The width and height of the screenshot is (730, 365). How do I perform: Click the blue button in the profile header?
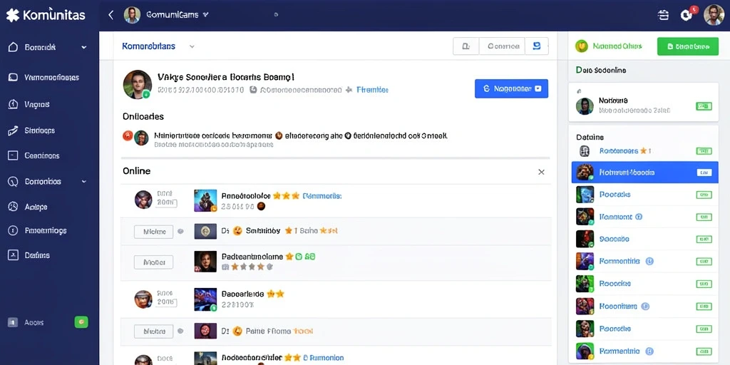(x=511, y=88)
